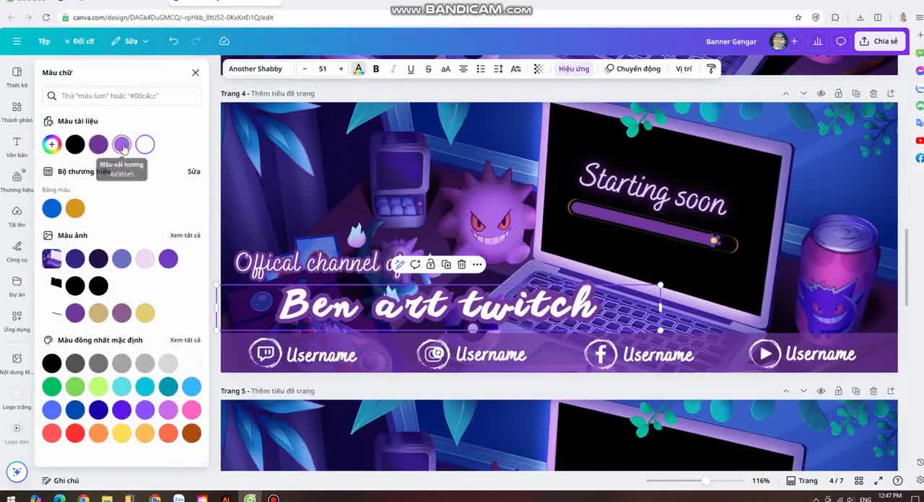924x502 pixels.
Task: Open the Sửa dropdown in the top bar
Action: tap(129, 41)
